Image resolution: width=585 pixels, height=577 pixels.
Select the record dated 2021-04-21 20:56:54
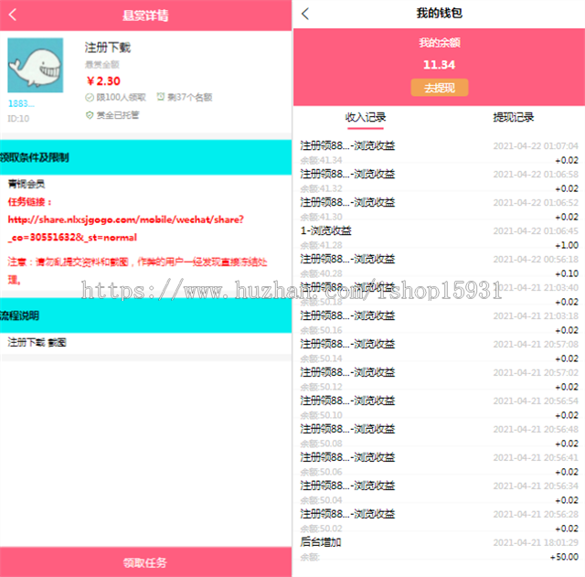click(x=439, y=408)
